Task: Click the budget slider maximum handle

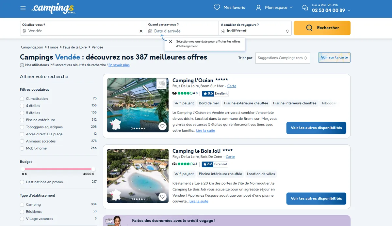Action: click(x=93, y=169)
